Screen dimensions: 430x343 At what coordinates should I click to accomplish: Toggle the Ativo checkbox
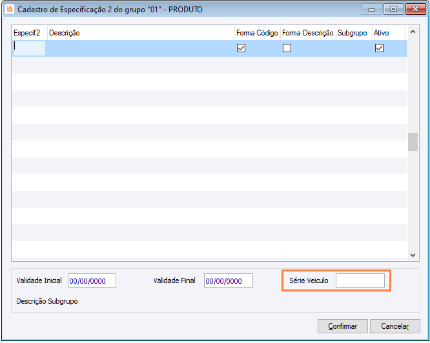pos(379,48)
